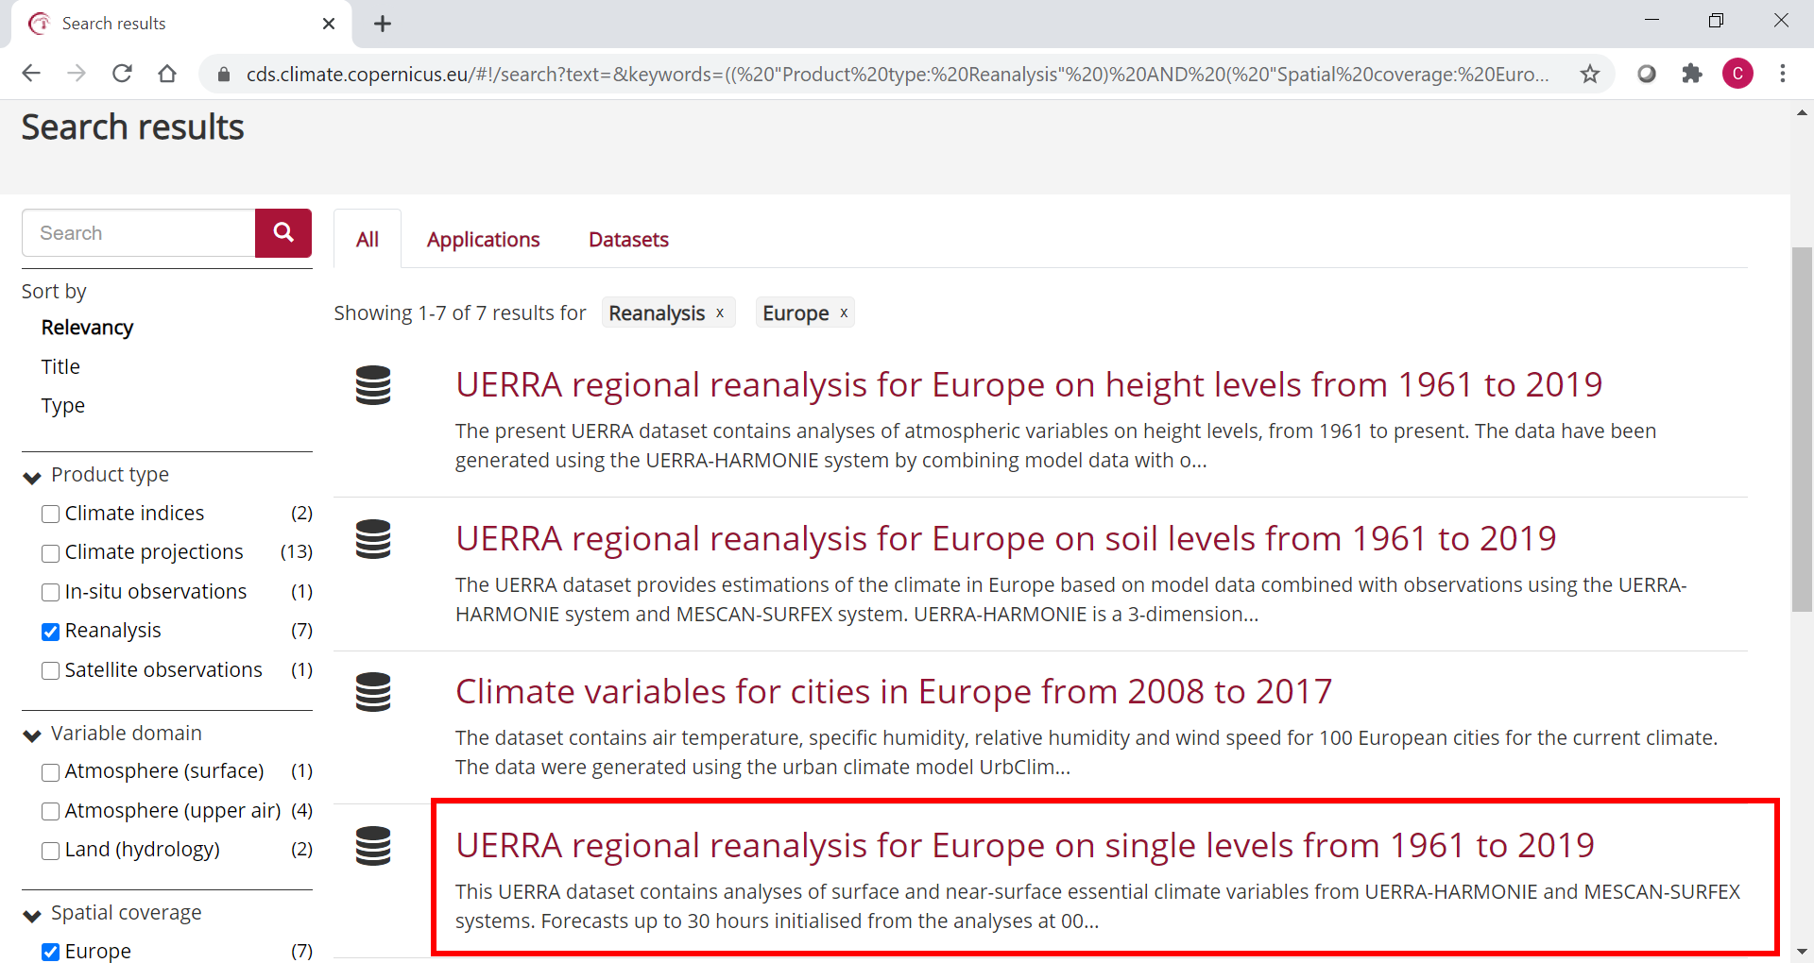Uncheck the Reanalysis checkbox
This screenshot has width=1814, height=963.
click(51, 632)
